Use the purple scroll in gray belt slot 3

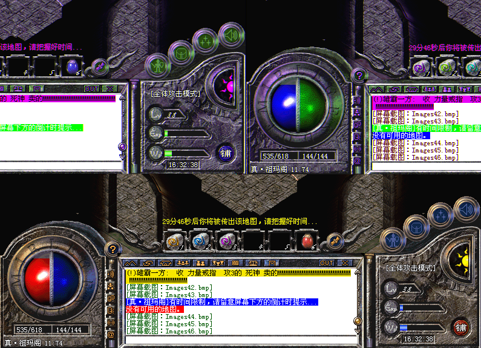227,241
